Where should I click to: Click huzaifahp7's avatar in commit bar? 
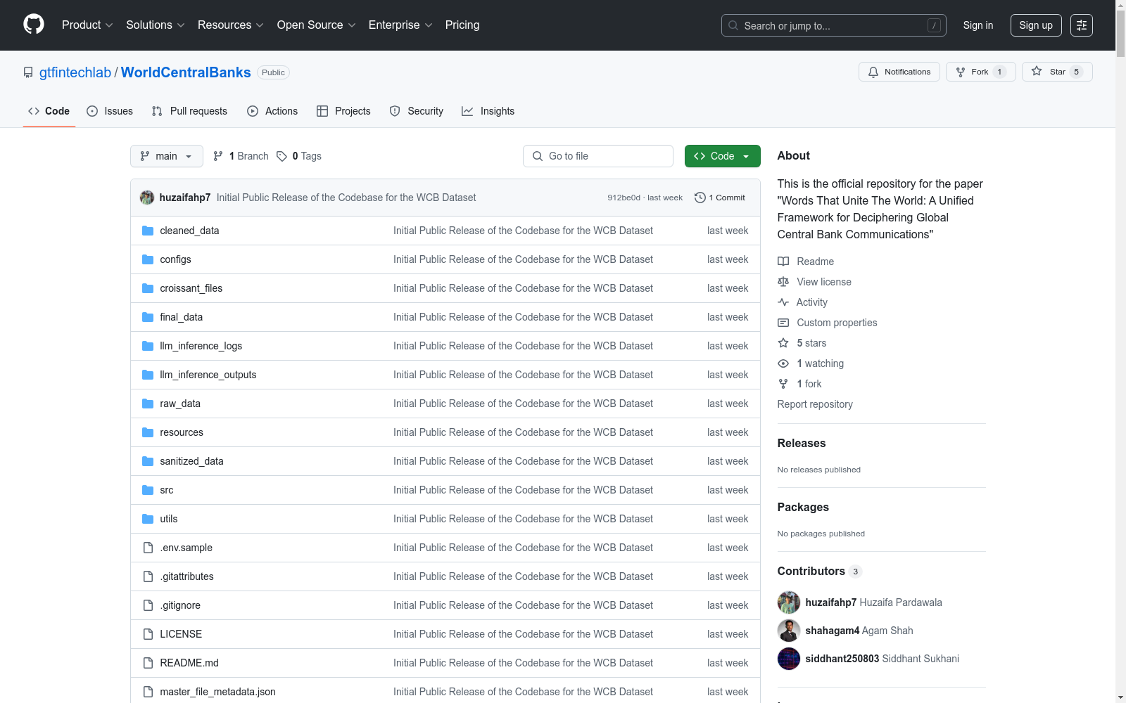(x=147, y=198)
